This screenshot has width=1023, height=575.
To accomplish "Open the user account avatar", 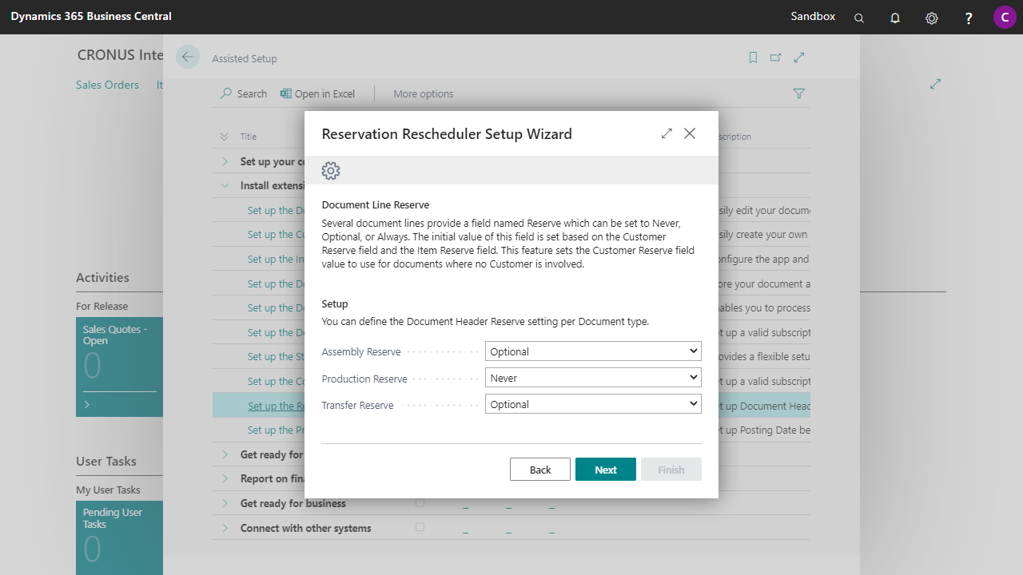I will (1005, 17).
